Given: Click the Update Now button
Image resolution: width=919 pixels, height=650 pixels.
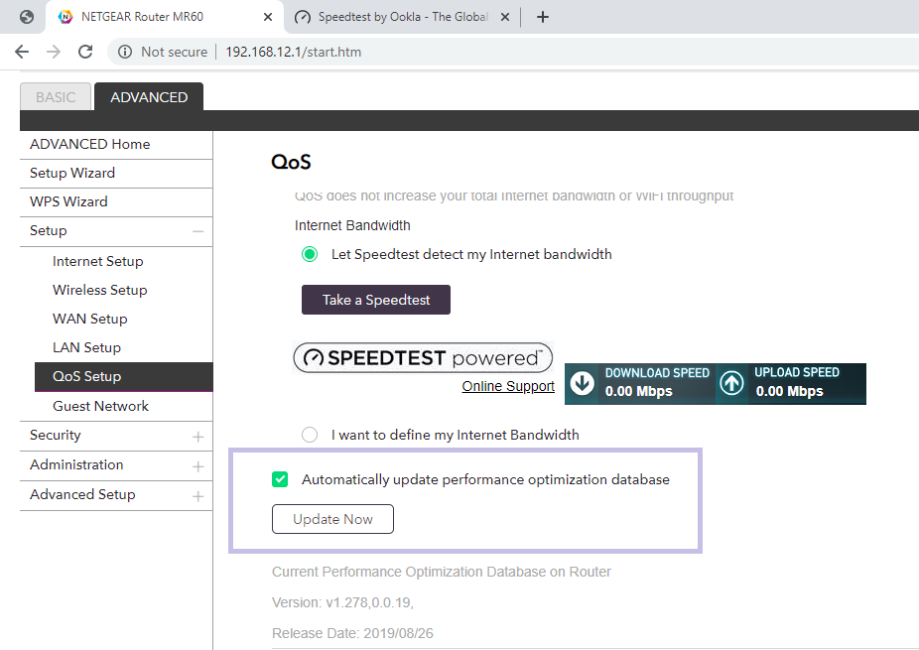Looking at the screenshot, I should coord(332,519).
